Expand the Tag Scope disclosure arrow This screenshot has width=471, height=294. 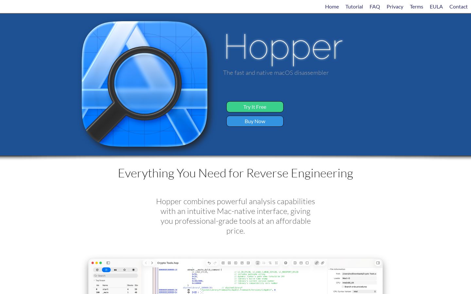click(x=94, y=280)
